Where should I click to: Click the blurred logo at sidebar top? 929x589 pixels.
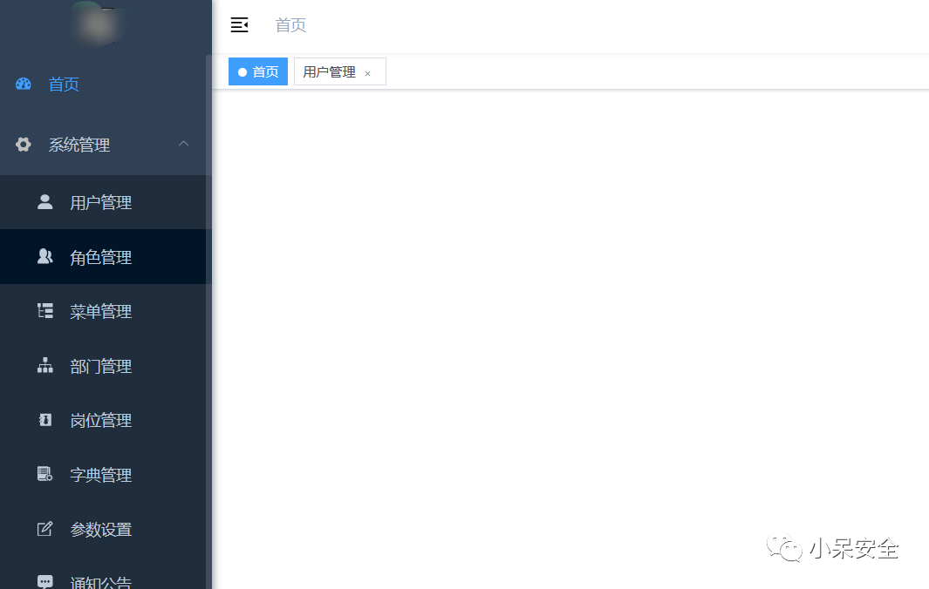pos(97,24)
